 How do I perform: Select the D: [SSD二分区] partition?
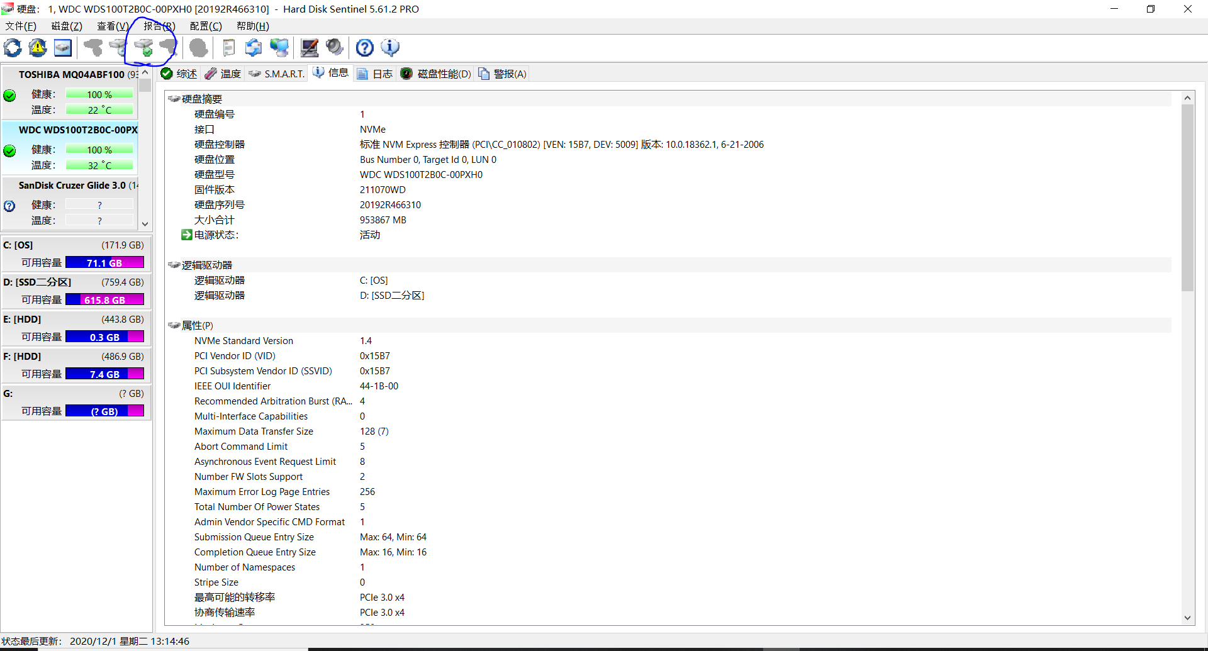tap(75, 291)
